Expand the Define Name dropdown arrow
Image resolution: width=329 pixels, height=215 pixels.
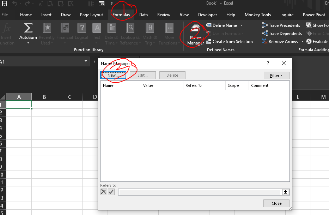[x=241, y=25]
